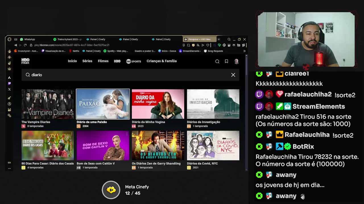This screenshot has height=204, width=364.
Task: Open options menu on Diário de uma Paixão card
Action: [x=127, y=92]
